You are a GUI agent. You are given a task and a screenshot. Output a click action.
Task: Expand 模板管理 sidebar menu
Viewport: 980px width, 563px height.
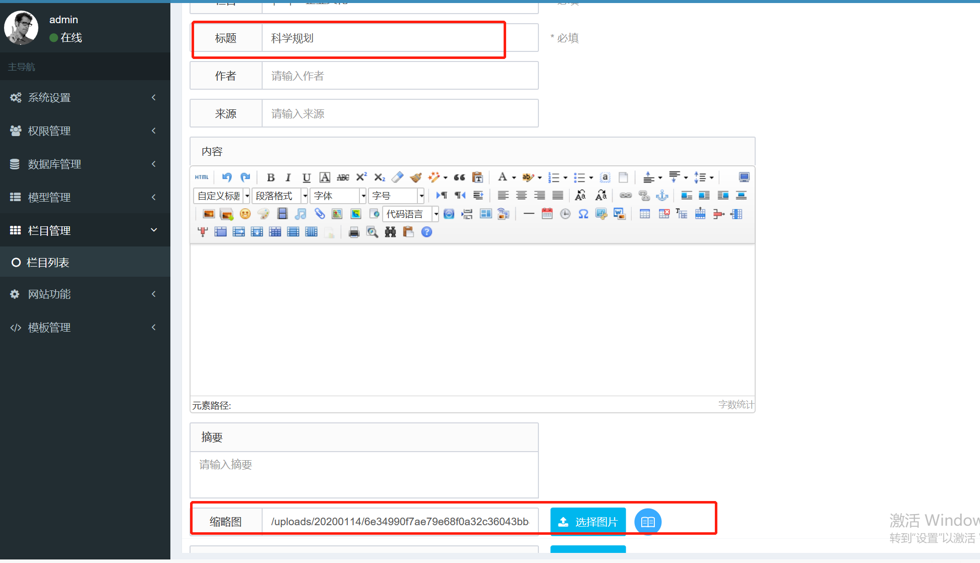click(x=85, y=327)
